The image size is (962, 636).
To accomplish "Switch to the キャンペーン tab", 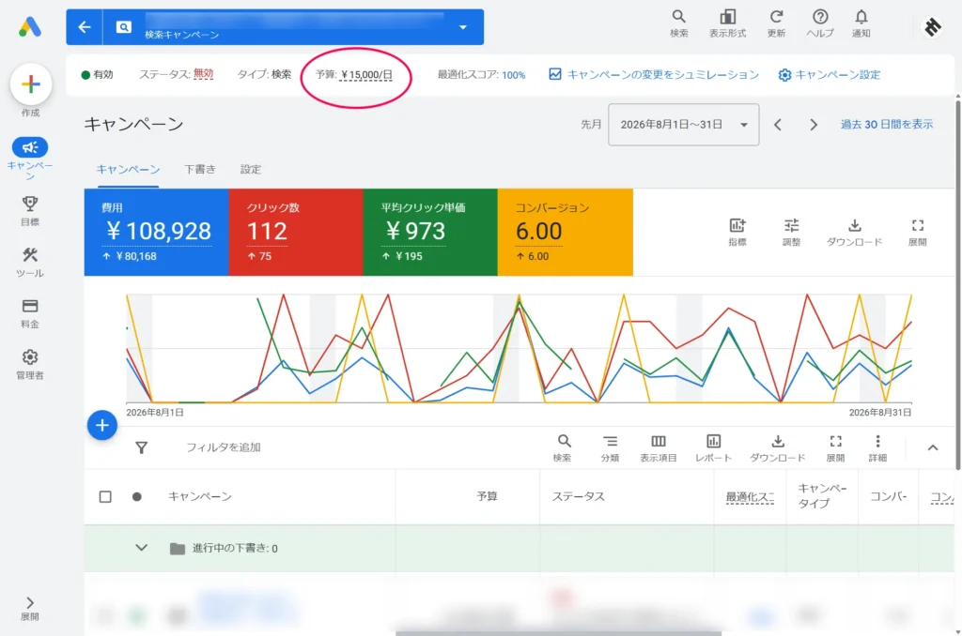I will [x=128, y=170].
